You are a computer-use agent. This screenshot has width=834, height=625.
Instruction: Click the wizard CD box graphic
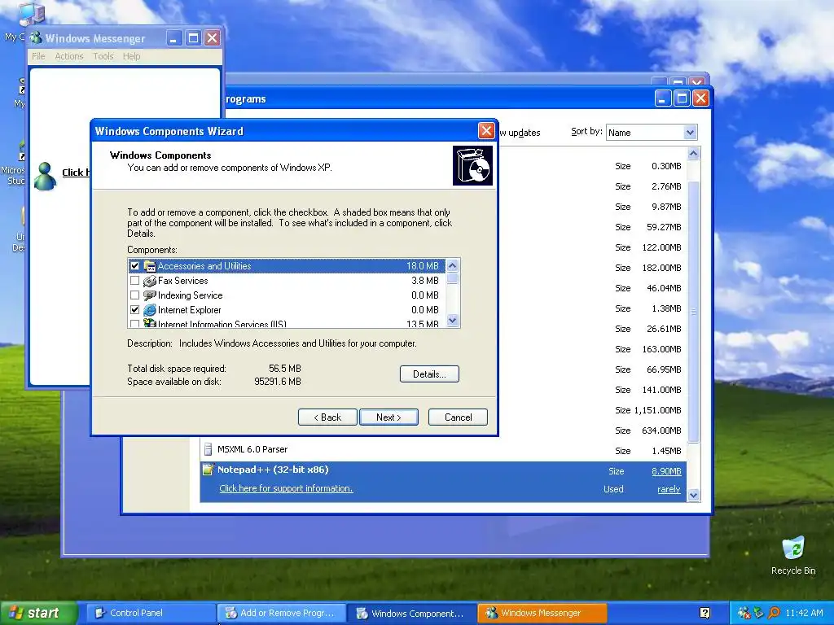tap(472, 166)
